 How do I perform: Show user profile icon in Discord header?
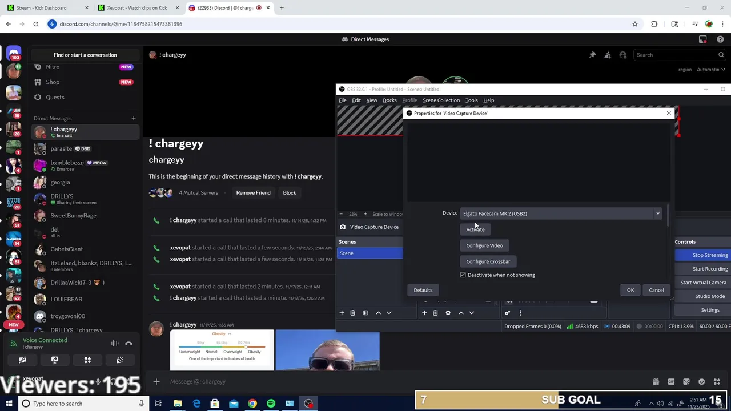(x=623, y=55)
